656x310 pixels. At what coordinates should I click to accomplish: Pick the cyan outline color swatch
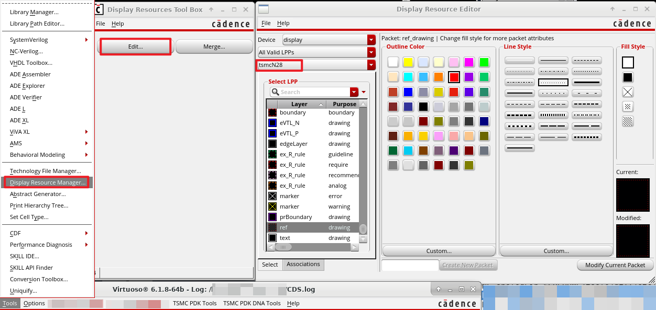408,77
